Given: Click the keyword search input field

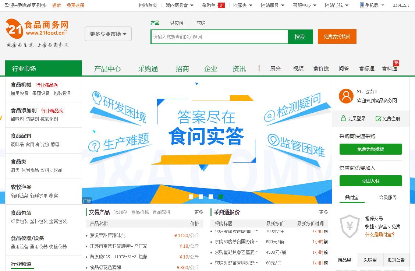Looking at the screenshot, I should [219, 37].
